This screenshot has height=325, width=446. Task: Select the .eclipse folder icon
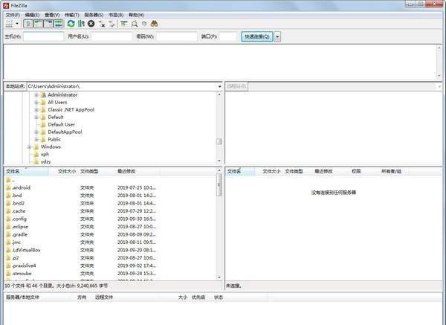(x=8, y=227)
